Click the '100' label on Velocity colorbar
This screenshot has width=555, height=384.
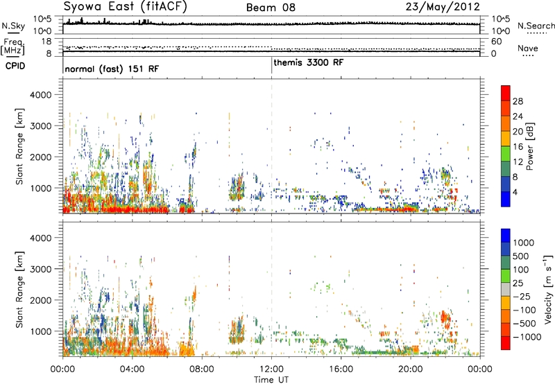click(x=520, y=270)
